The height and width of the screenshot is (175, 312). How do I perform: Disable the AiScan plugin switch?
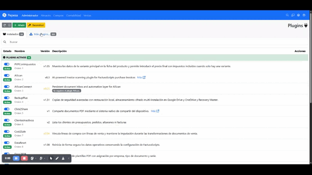point(7,75)
